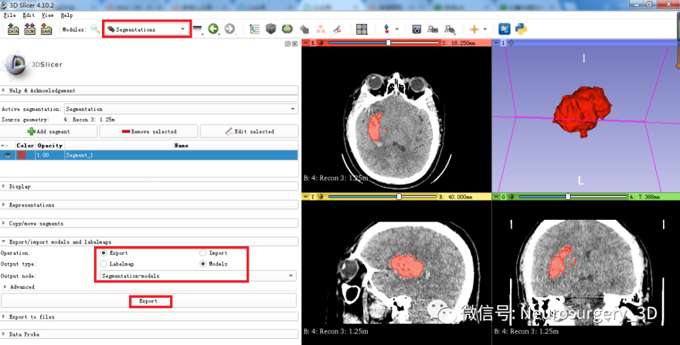Open the Models module green icon
This screenshot has height=345, width=680.
(x=287, y=29)
